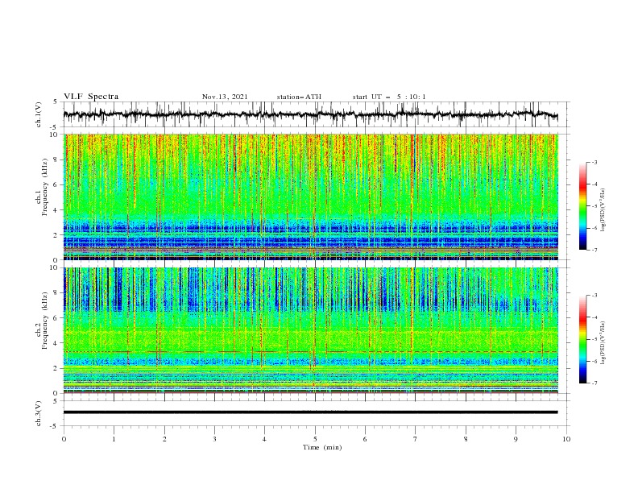
Task: Click the time axis tick label '3'
Action: point(214,439)
